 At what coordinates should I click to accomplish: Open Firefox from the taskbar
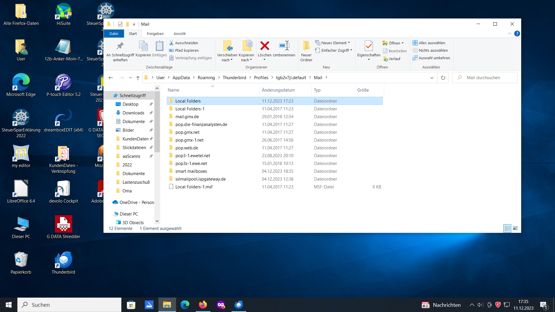(203, 305)
